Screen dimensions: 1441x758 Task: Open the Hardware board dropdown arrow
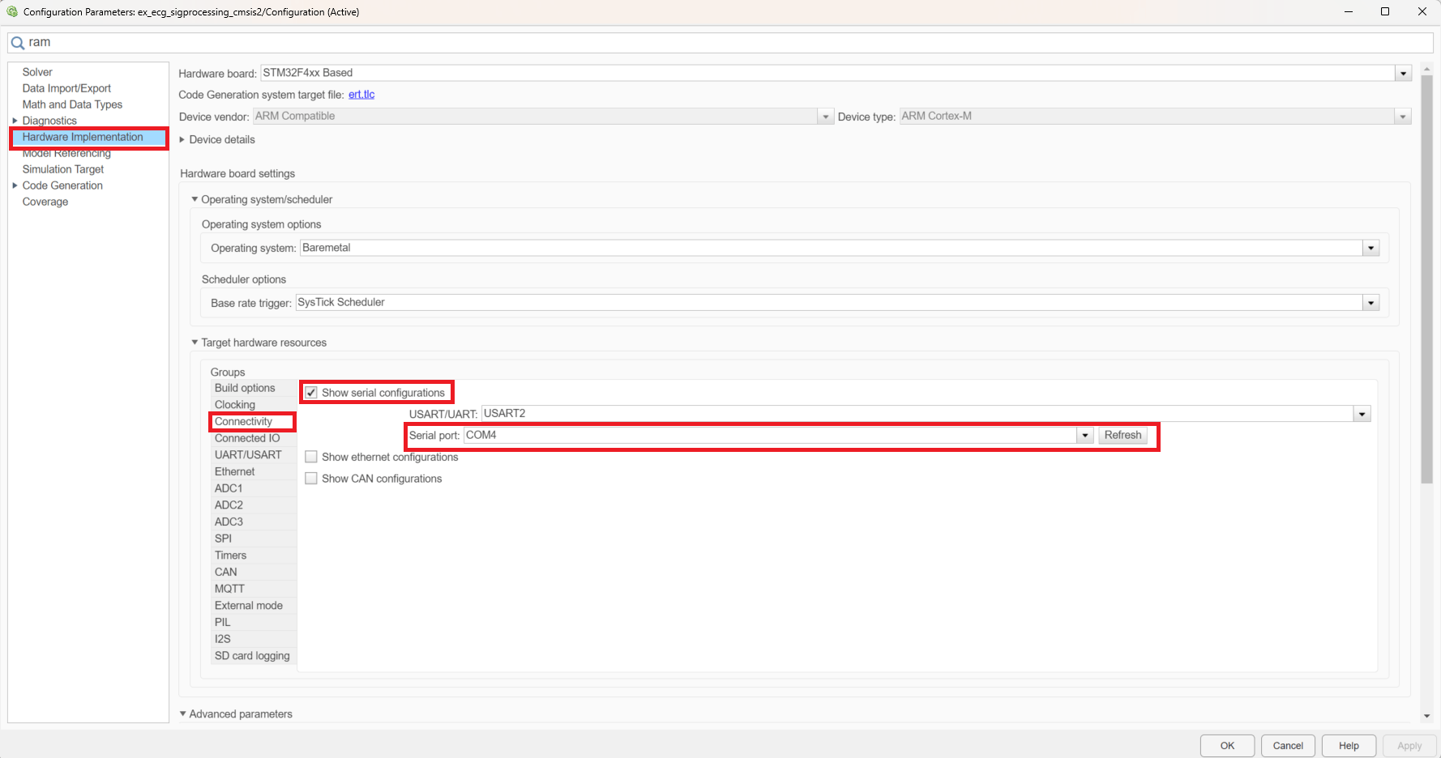click(x=1403, y=74)
